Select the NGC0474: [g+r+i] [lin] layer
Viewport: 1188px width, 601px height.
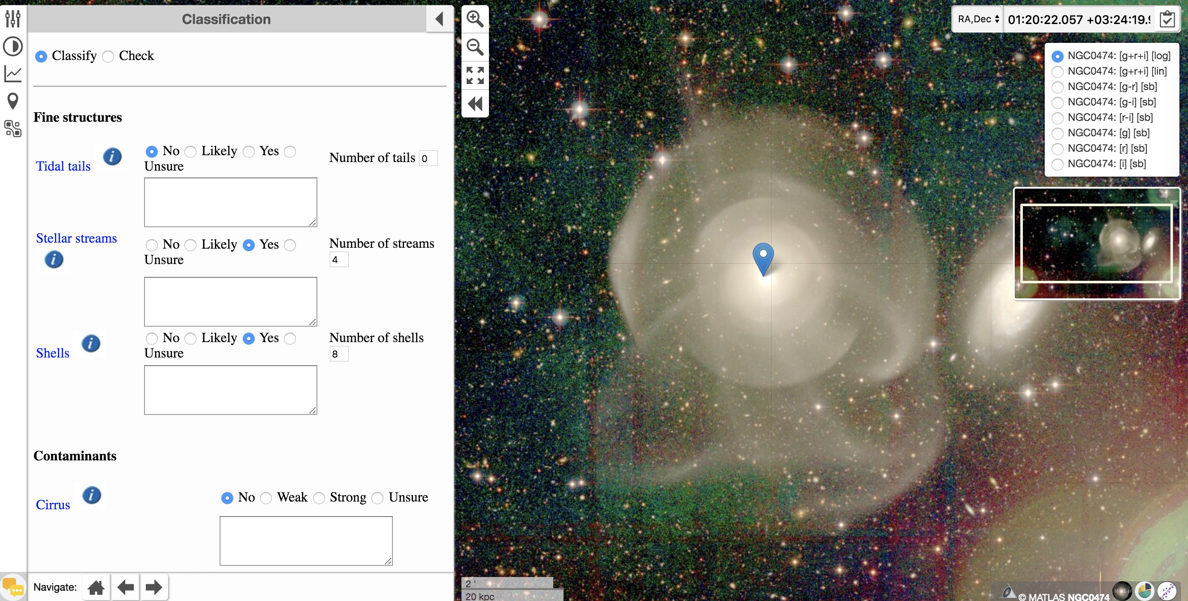1058,72
